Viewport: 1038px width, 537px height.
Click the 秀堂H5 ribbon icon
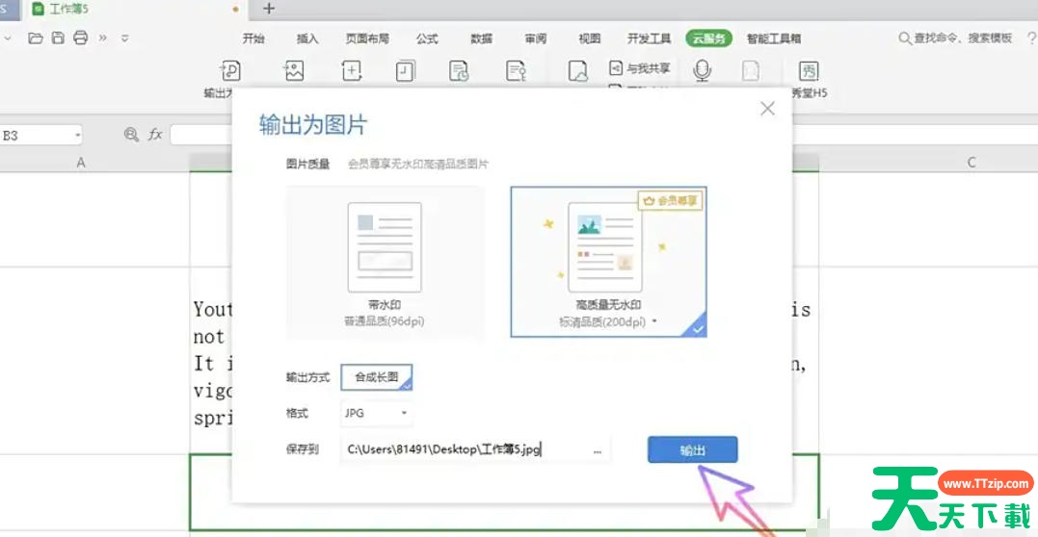point(809,71)
